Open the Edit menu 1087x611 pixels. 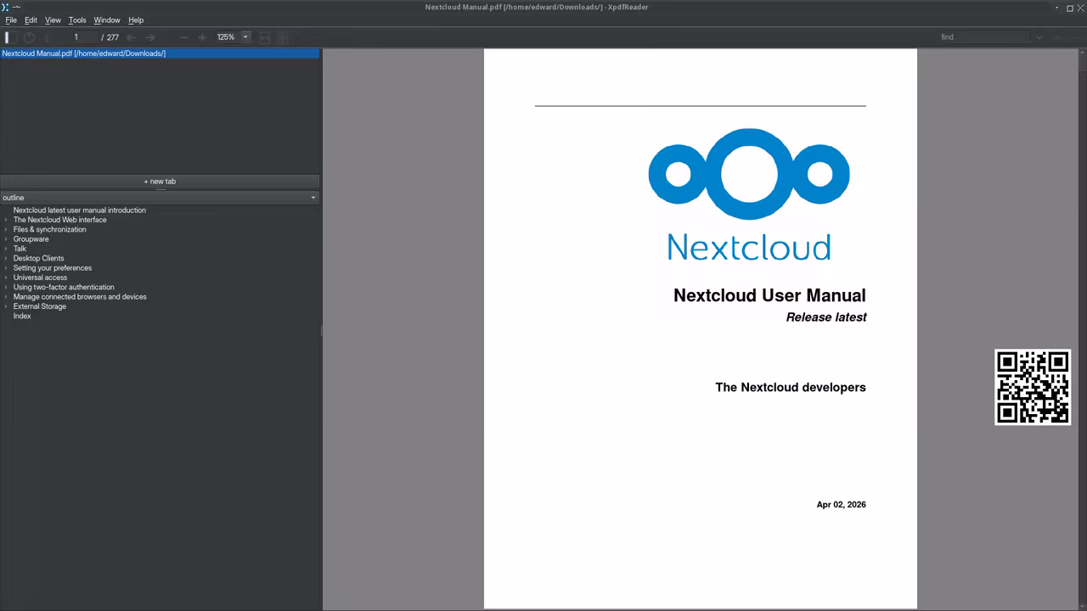pyautogui.click(x=31, y=20)
